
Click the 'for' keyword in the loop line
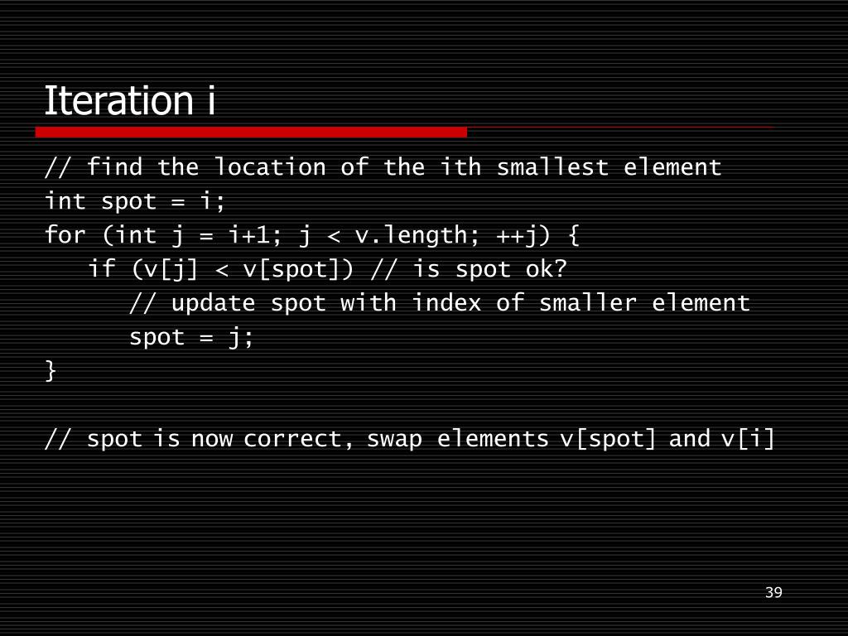(65, 234)
